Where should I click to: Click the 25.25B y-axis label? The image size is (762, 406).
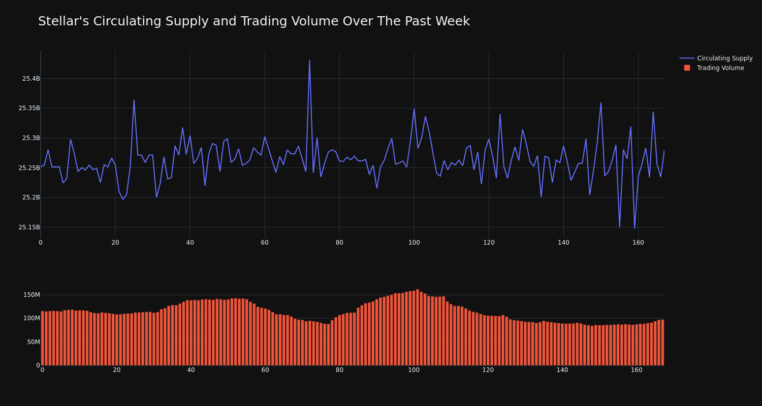pos(29,168)
